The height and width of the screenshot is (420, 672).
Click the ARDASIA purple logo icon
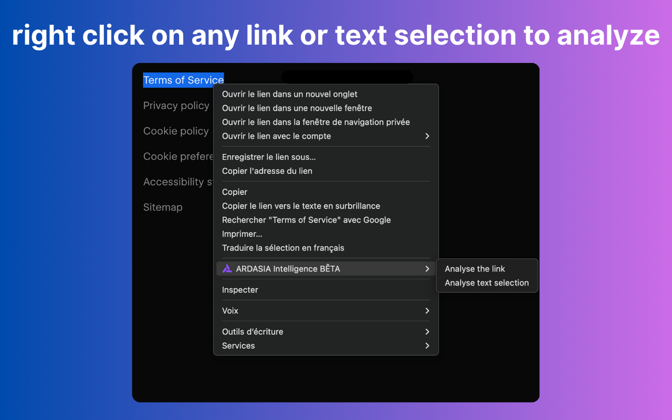pyautogui.click(x=227, y=269)
